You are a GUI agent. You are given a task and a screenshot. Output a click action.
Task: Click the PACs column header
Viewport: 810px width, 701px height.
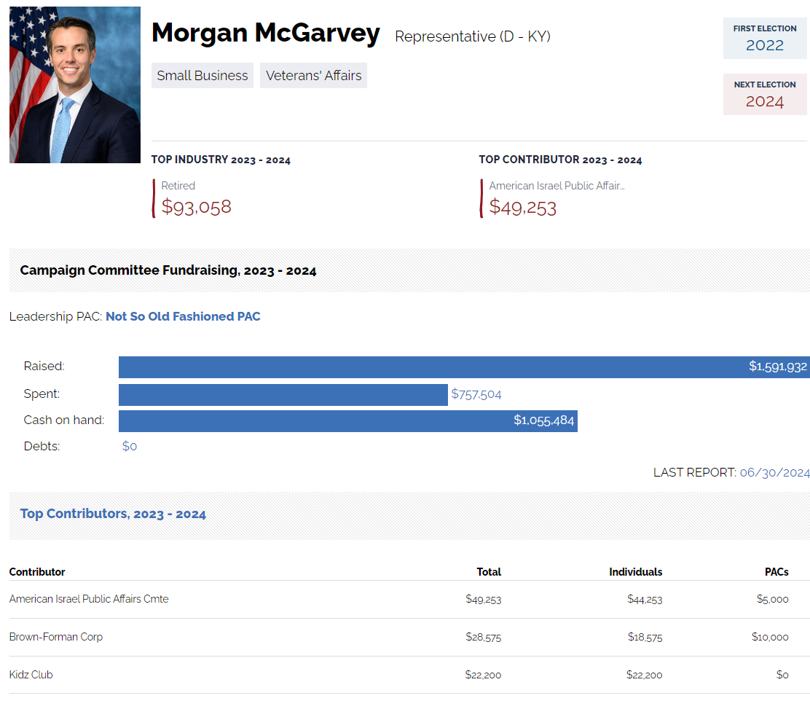click(x=776, y=572)
